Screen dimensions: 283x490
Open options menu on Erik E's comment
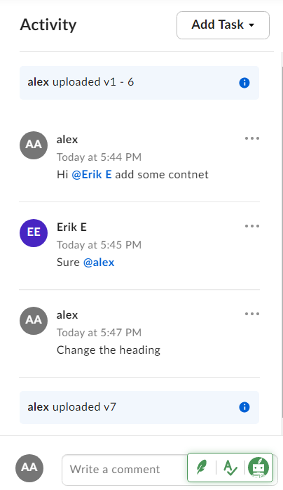click(252, 226)
